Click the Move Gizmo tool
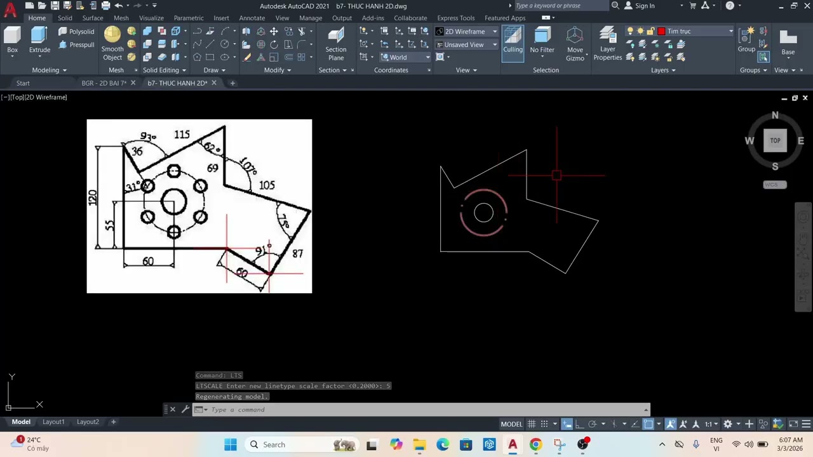The width and height of the screenshot is (813, 457). coord(575,44)
